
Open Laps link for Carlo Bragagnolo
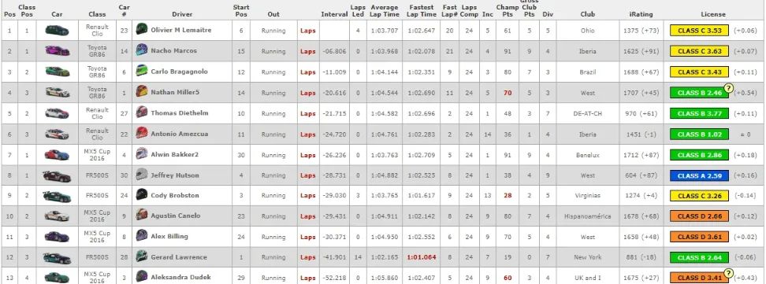[x=308, y=72]
